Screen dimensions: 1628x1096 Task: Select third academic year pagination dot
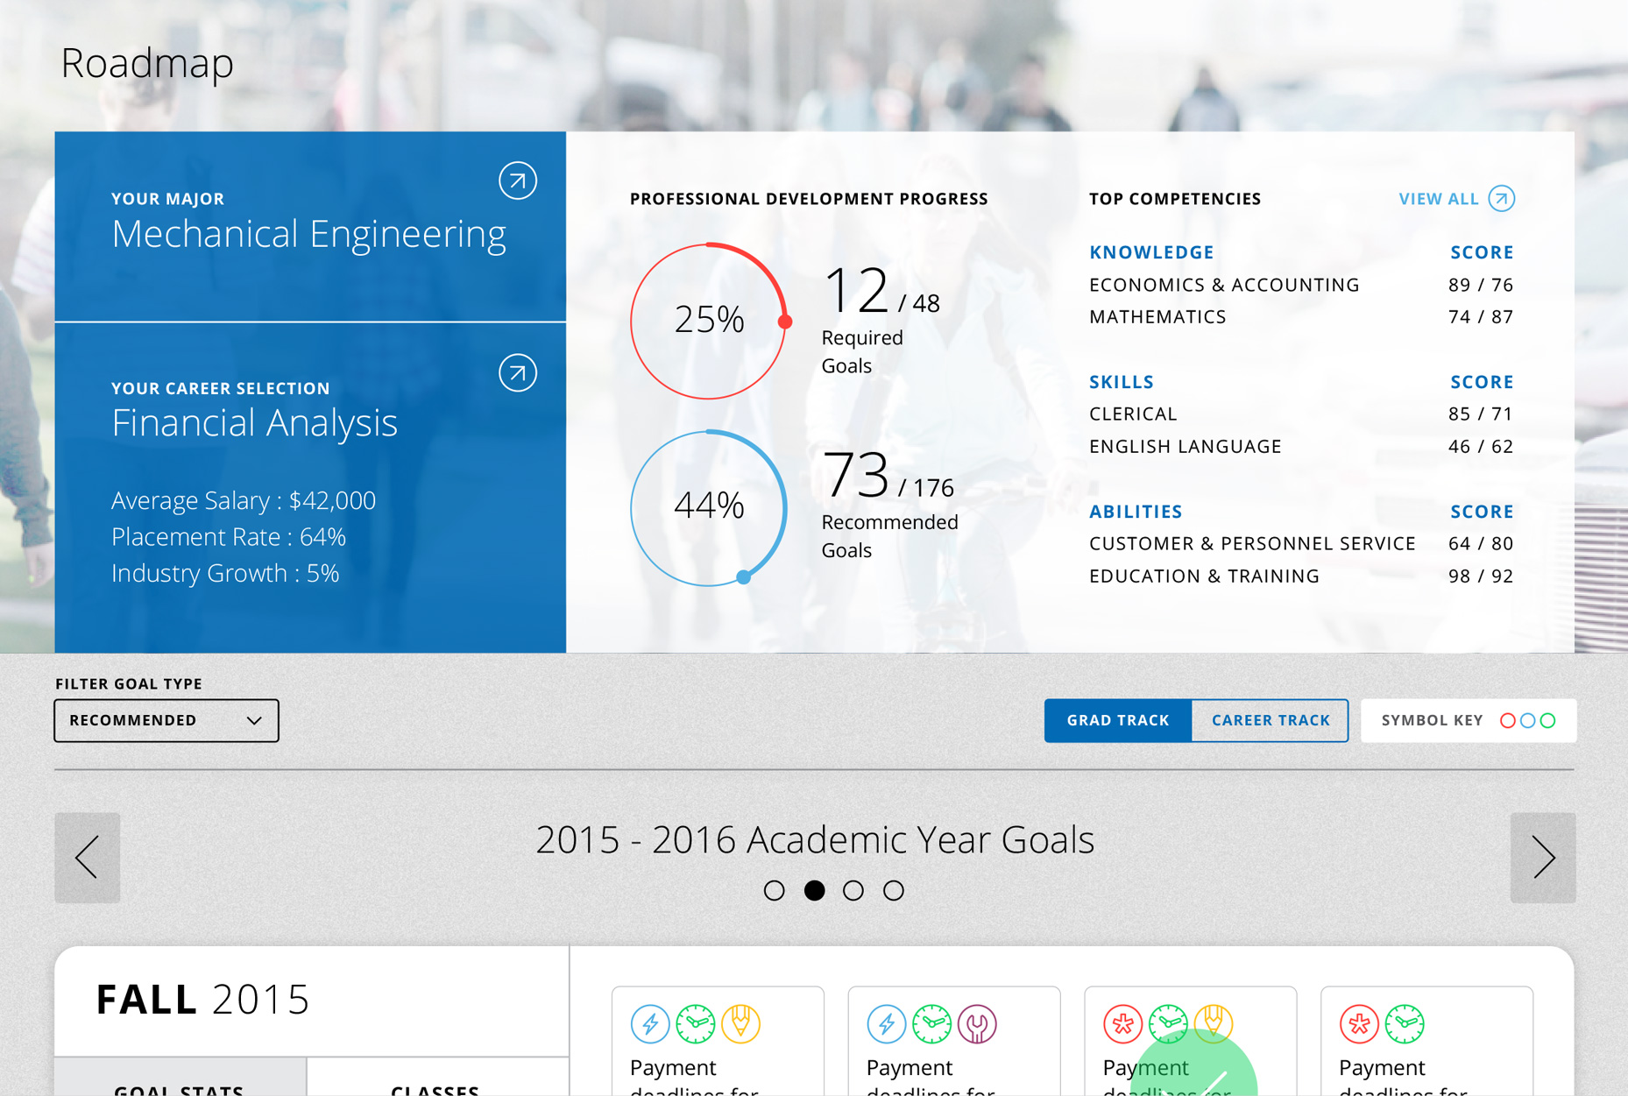pos(853,891)
